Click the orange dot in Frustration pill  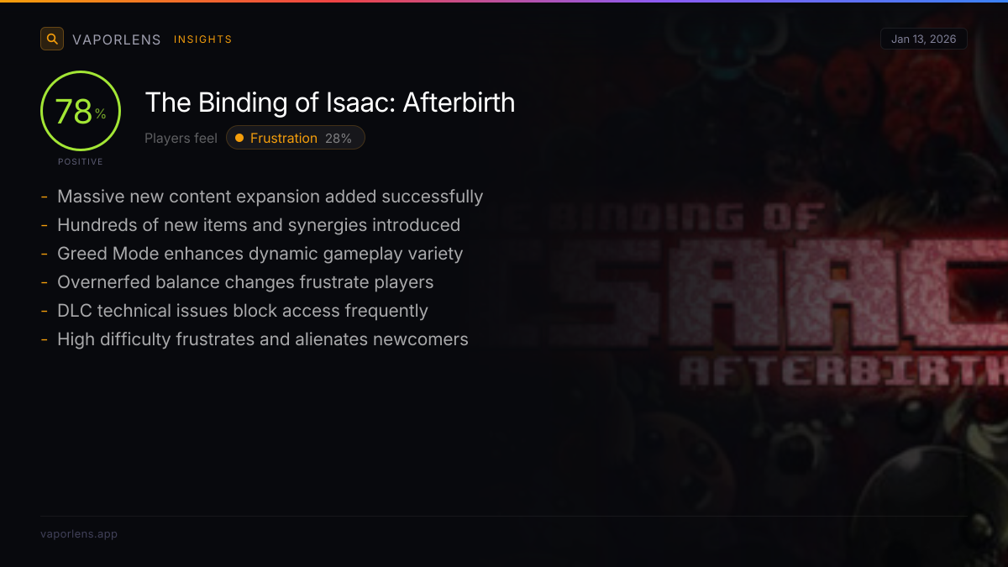[239, 138]
